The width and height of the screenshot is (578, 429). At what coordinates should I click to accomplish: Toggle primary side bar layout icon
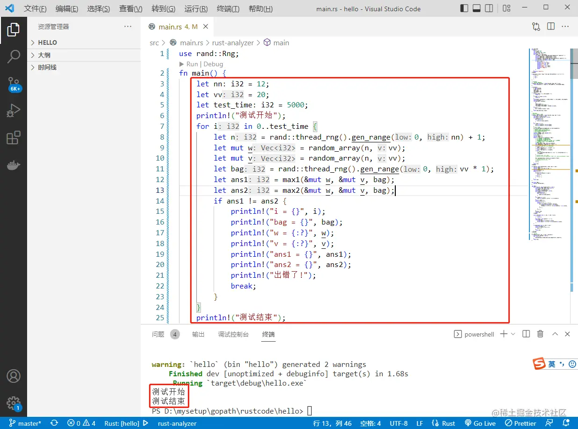pyautogui.click(x=464, y=8)
